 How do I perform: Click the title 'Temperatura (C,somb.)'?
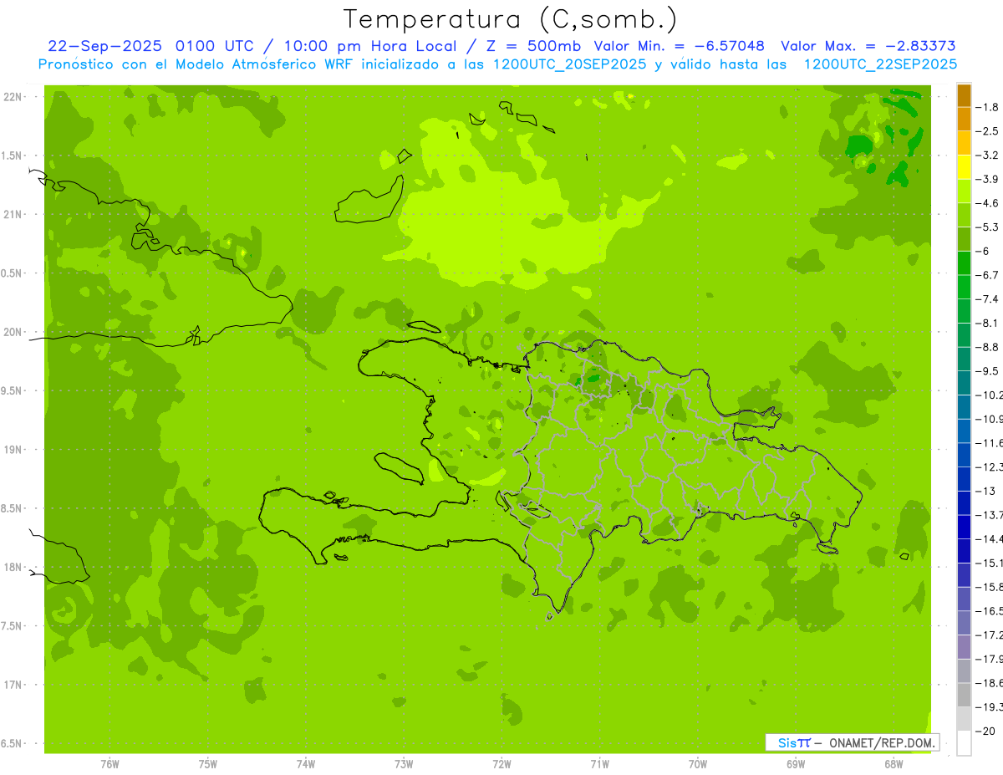pyautogui.click(x=511, y=19)
